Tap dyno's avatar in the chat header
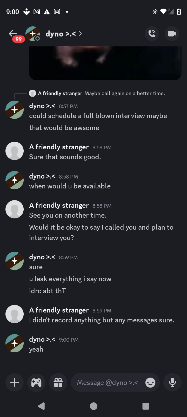 click(x=33, y=34)
